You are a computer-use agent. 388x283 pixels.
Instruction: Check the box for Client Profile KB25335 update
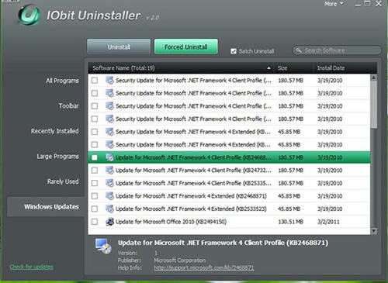point(95,183)
